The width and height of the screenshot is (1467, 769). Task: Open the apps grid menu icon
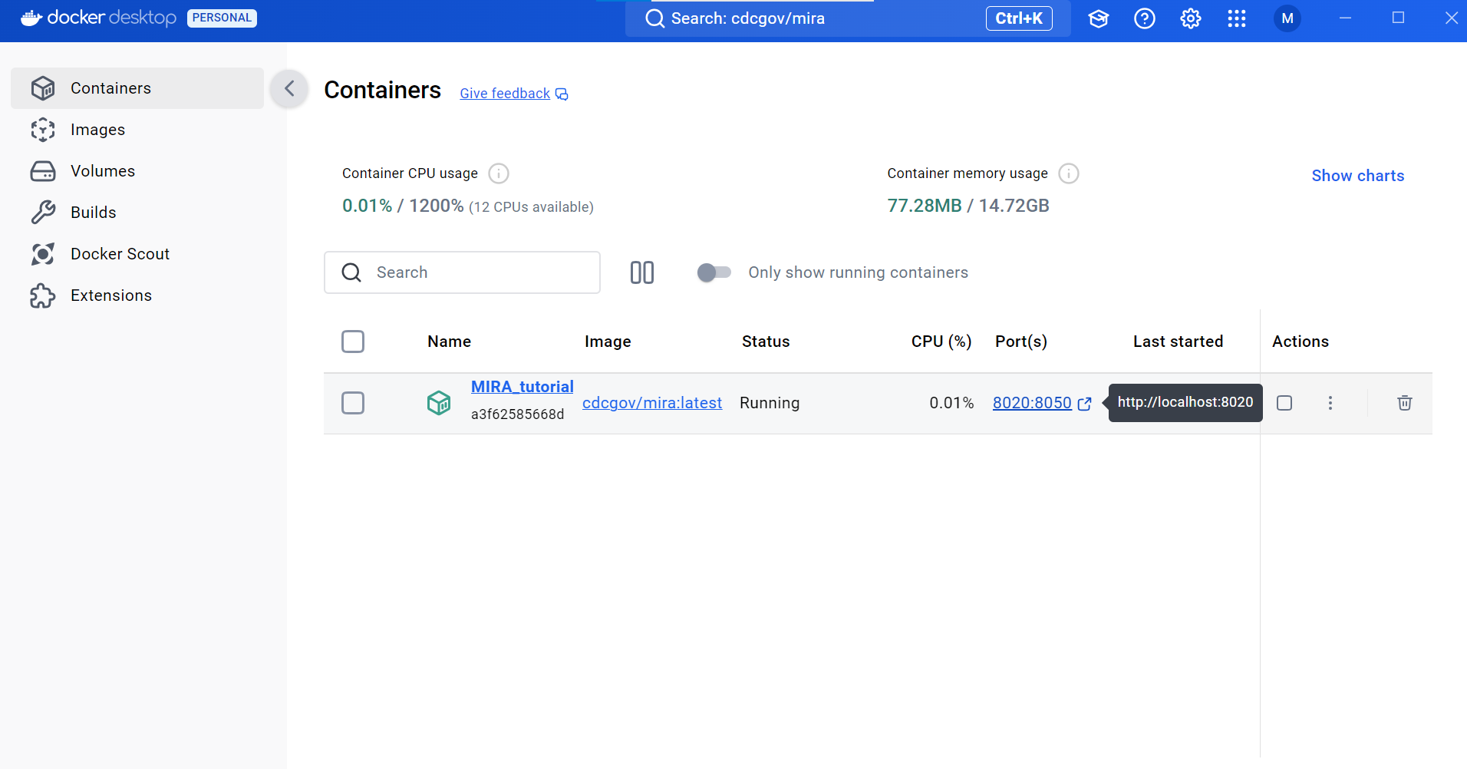coord(1237,18)
